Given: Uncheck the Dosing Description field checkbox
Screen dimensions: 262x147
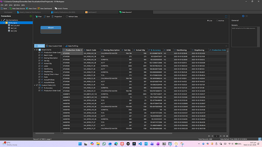Looking at the screenshot, I should tap(39, 58).
